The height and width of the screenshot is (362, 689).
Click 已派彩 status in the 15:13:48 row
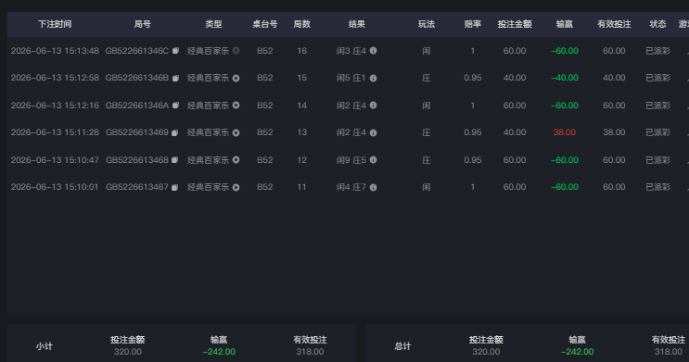657,51
